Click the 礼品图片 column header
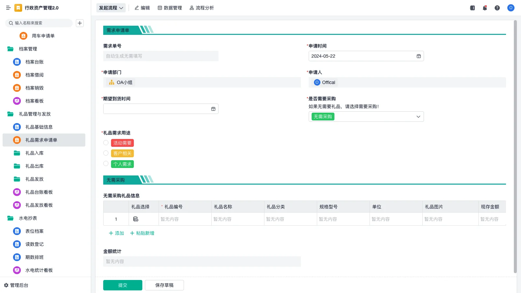This screenshot has width=521, height=293. pos(450,207)
